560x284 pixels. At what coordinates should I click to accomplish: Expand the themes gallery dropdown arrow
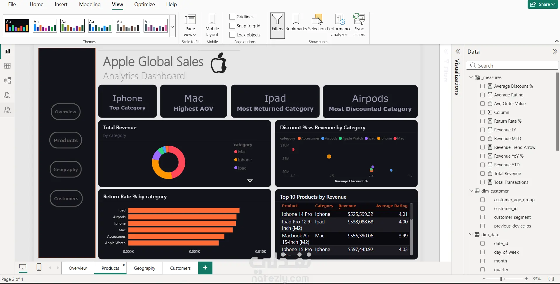pyautogui.click(x=172, y=27)
